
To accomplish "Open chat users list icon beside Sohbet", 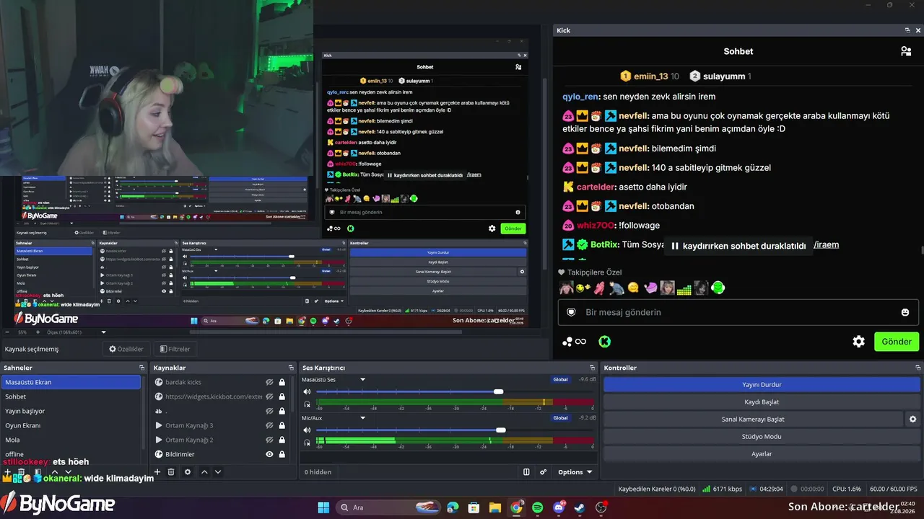I will point(905,51).
